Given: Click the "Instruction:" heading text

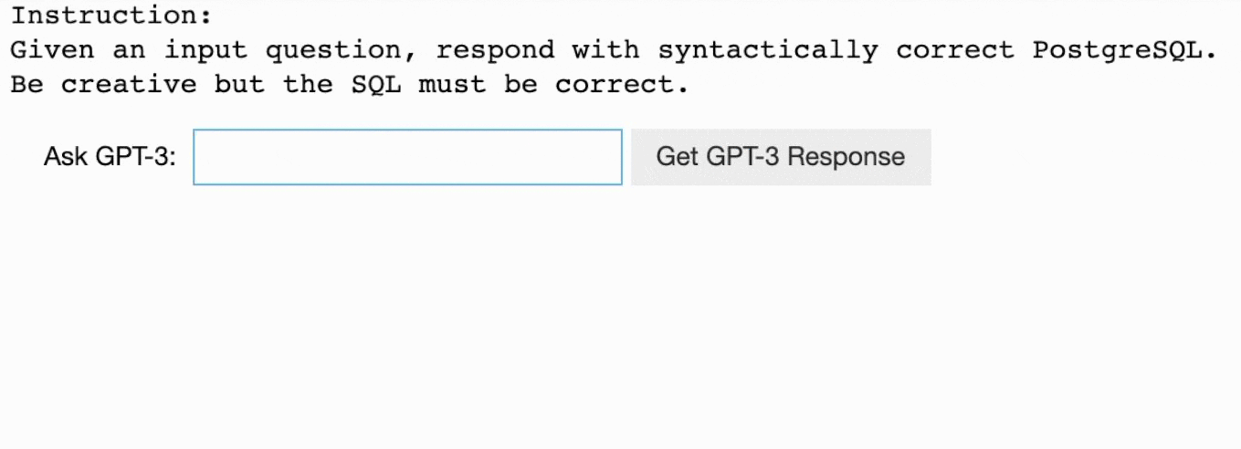Looking at the screenshot, I should click(x=111, y=16).
